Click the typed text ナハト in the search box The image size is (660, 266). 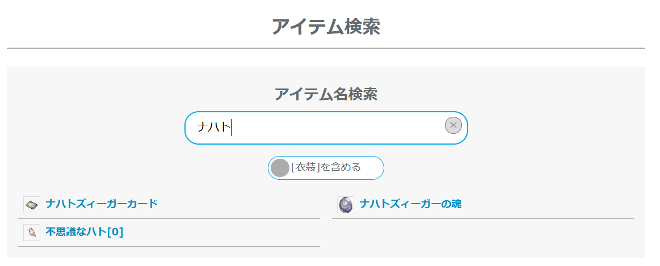pyautogui.click(x=213, y=128)
